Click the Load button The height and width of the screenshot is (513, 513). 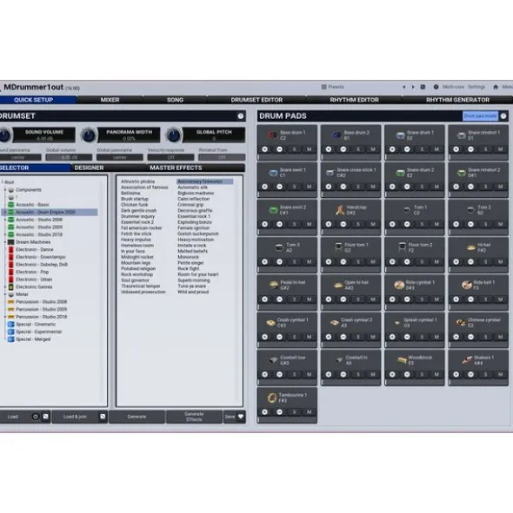click(x=13, y=417)
